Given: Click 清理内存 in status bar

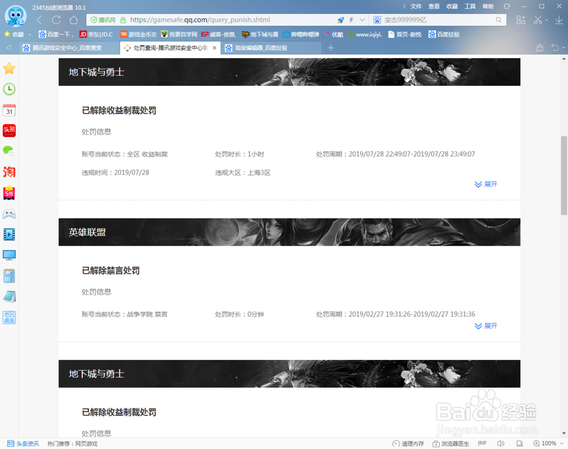Looking at the screenshot, I should [x=408, y=443].
